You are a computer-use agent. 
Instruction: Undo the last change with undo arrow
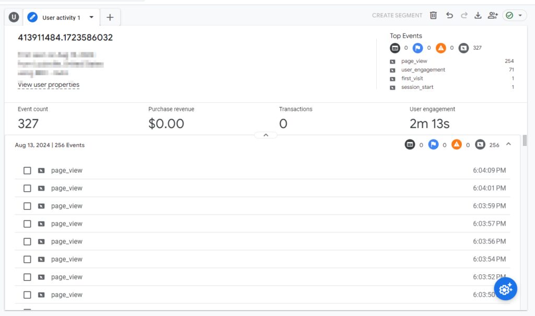click(449, 15)
